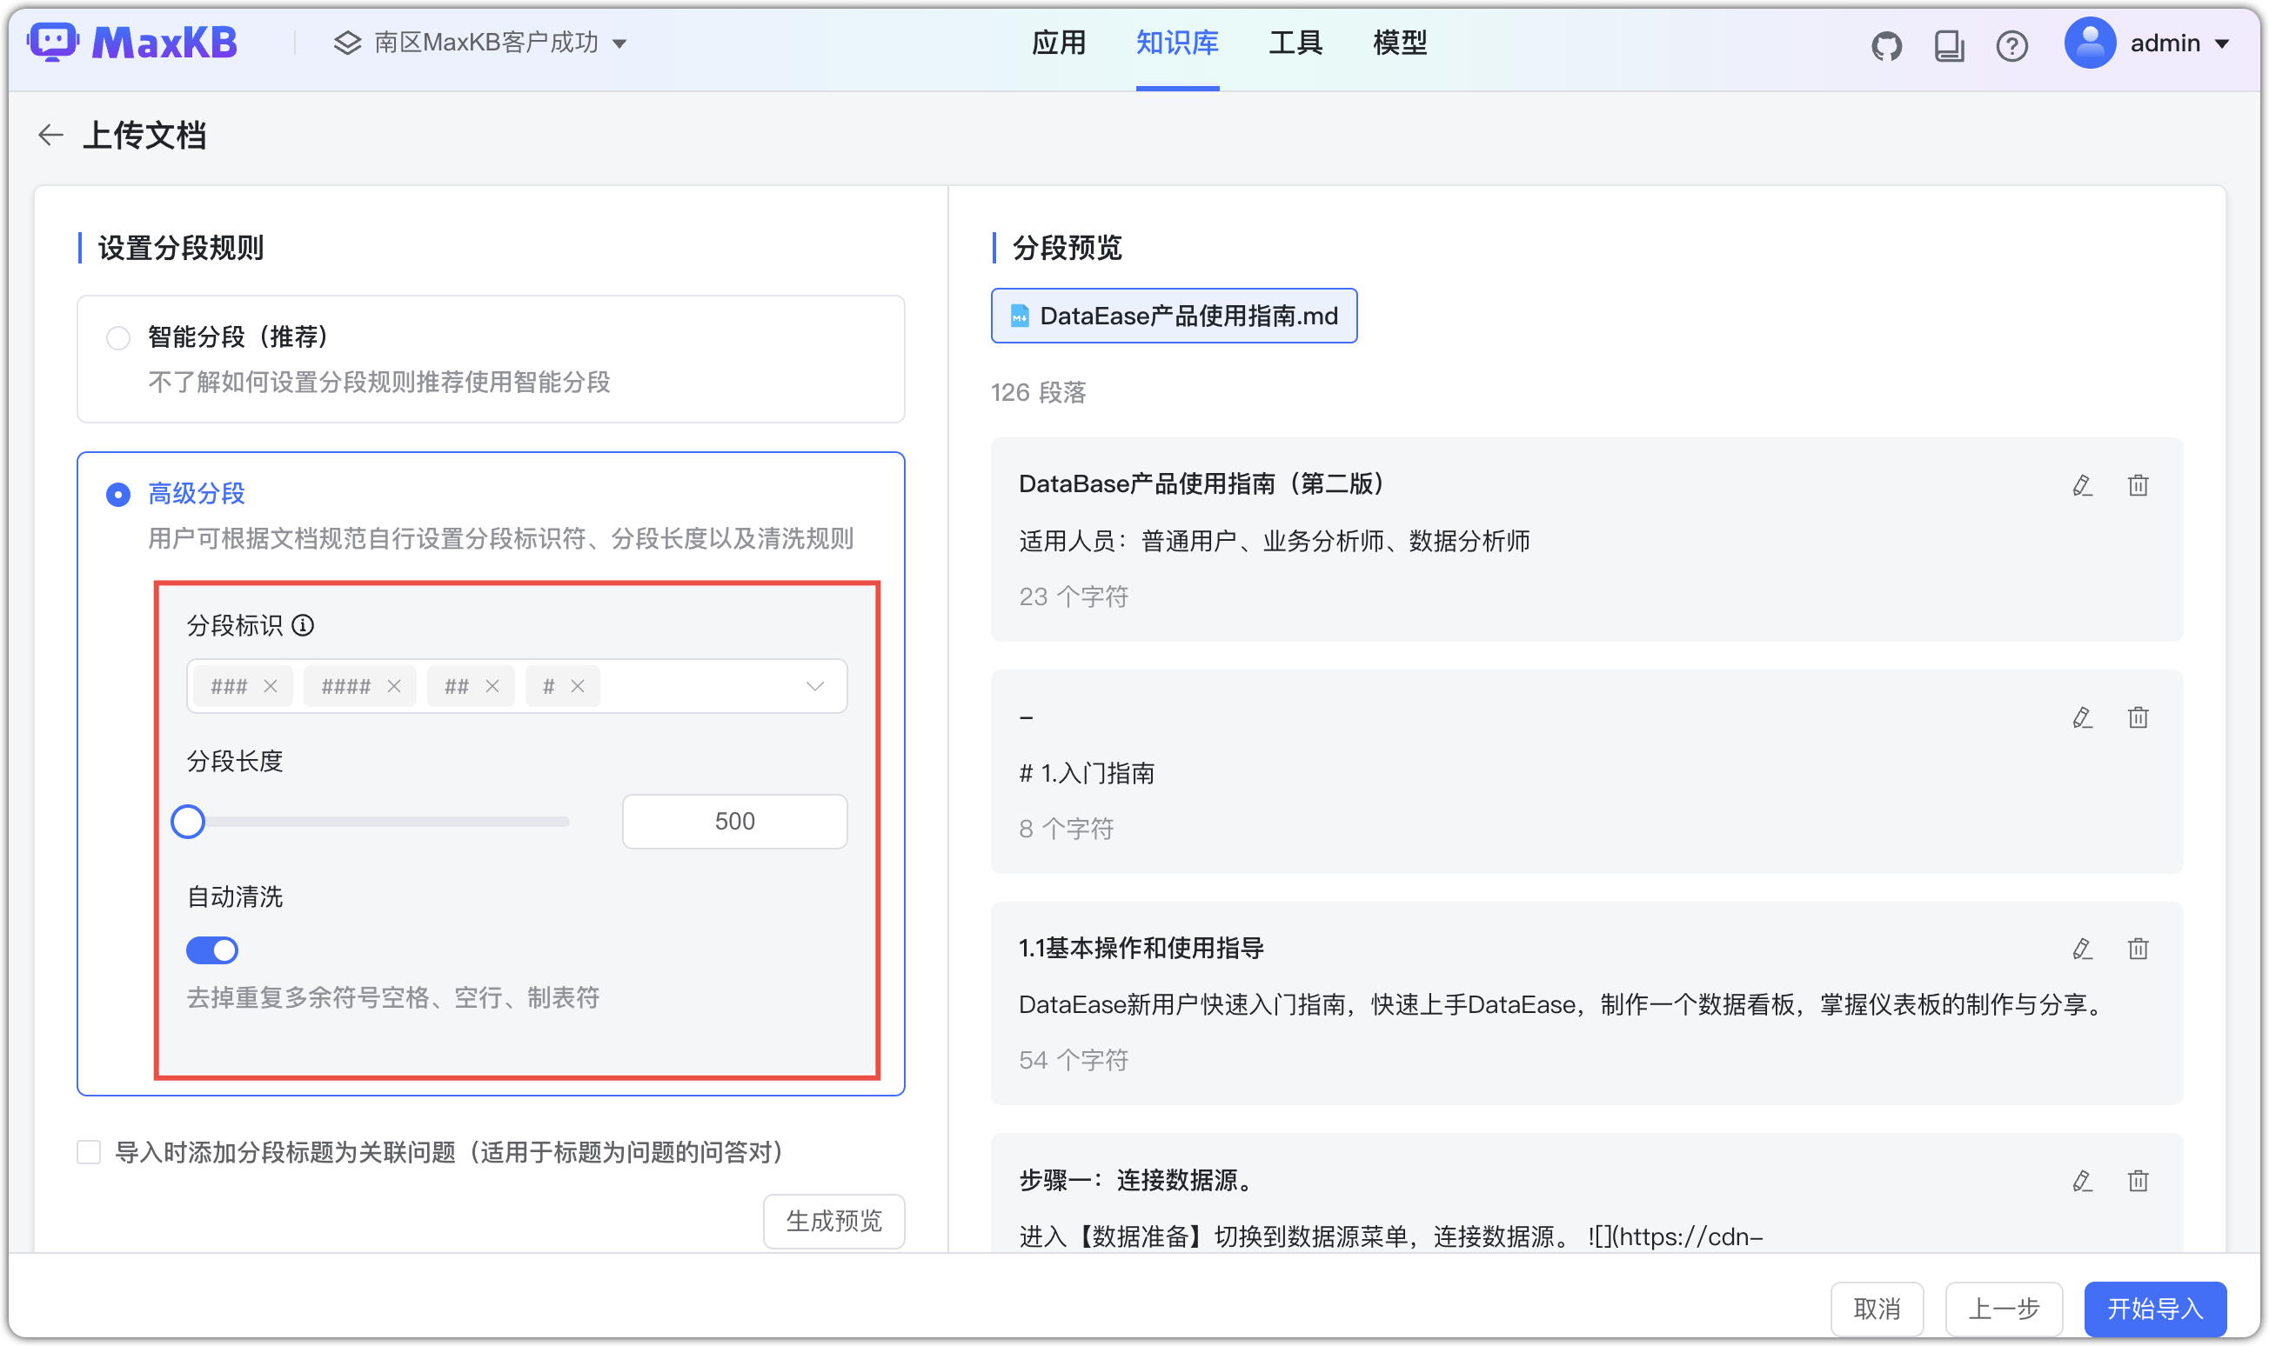
Task: Edit the 1.1基本操作和使用指导 segment
Action: click(x=2082, y=949)
